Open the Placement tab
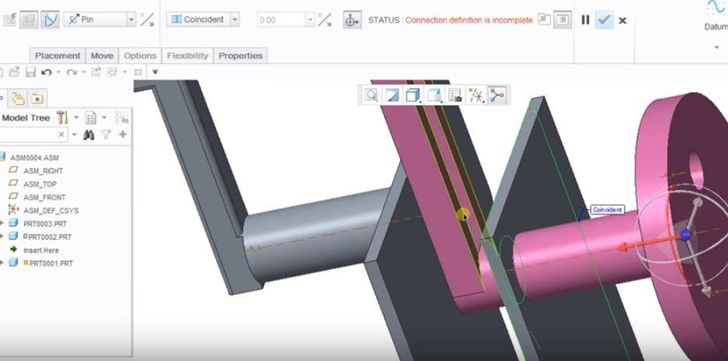 pyautogui.click(x=57, y=55)
